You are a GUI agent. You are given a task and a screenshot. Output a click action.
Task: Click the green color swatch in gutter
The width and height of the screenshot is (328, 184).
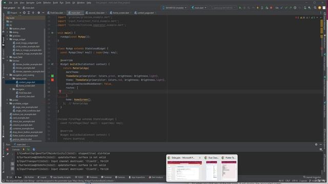[52, 76]
